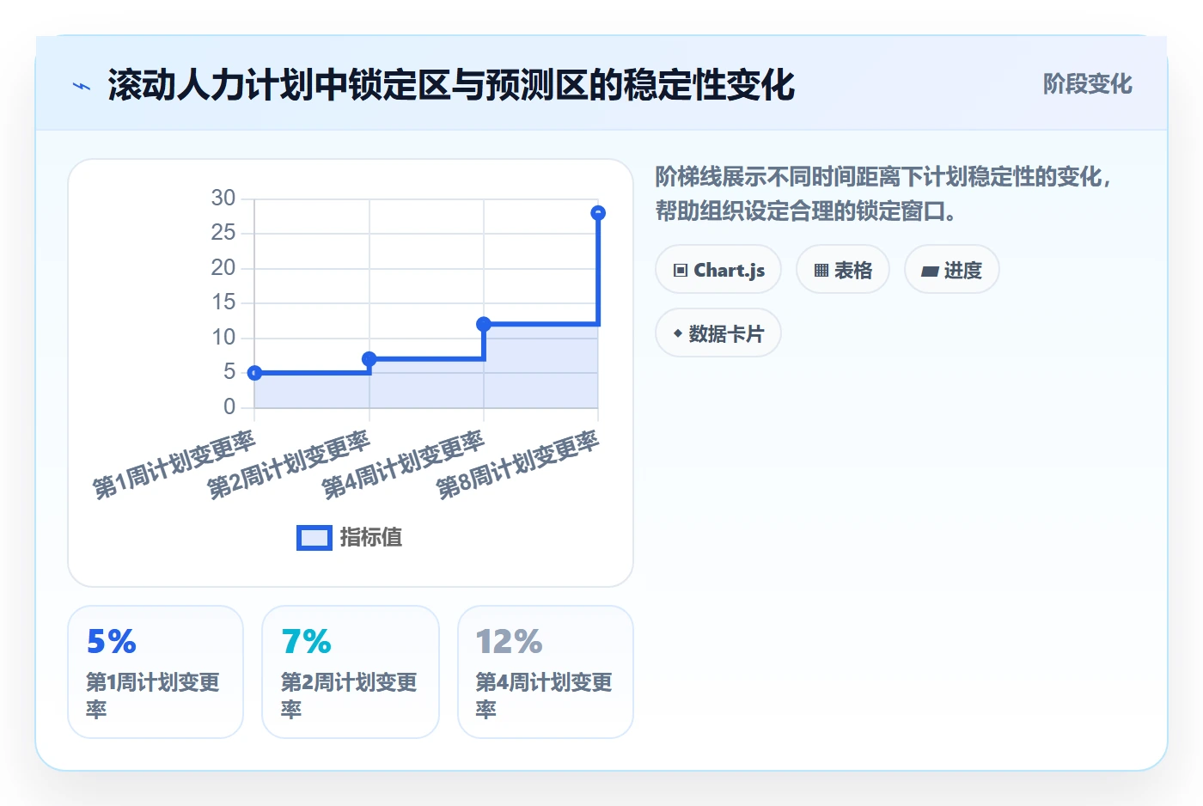Toggle the 指标值 legend swatch
Viewport: 1203px width, 806px height.
(x=314, y=538)
